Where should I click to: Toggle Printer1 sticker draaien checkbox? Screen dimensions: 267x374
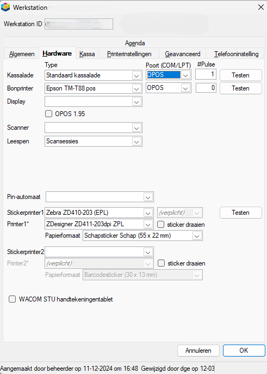pyautogui.click(x=161, y=225)
